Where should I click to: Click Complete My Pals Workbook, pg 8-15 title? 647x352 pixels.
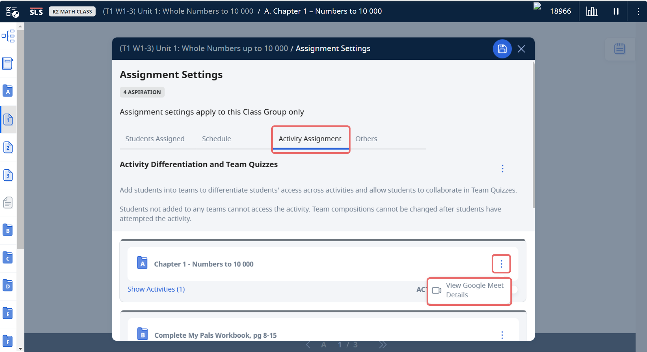(216, 335)
